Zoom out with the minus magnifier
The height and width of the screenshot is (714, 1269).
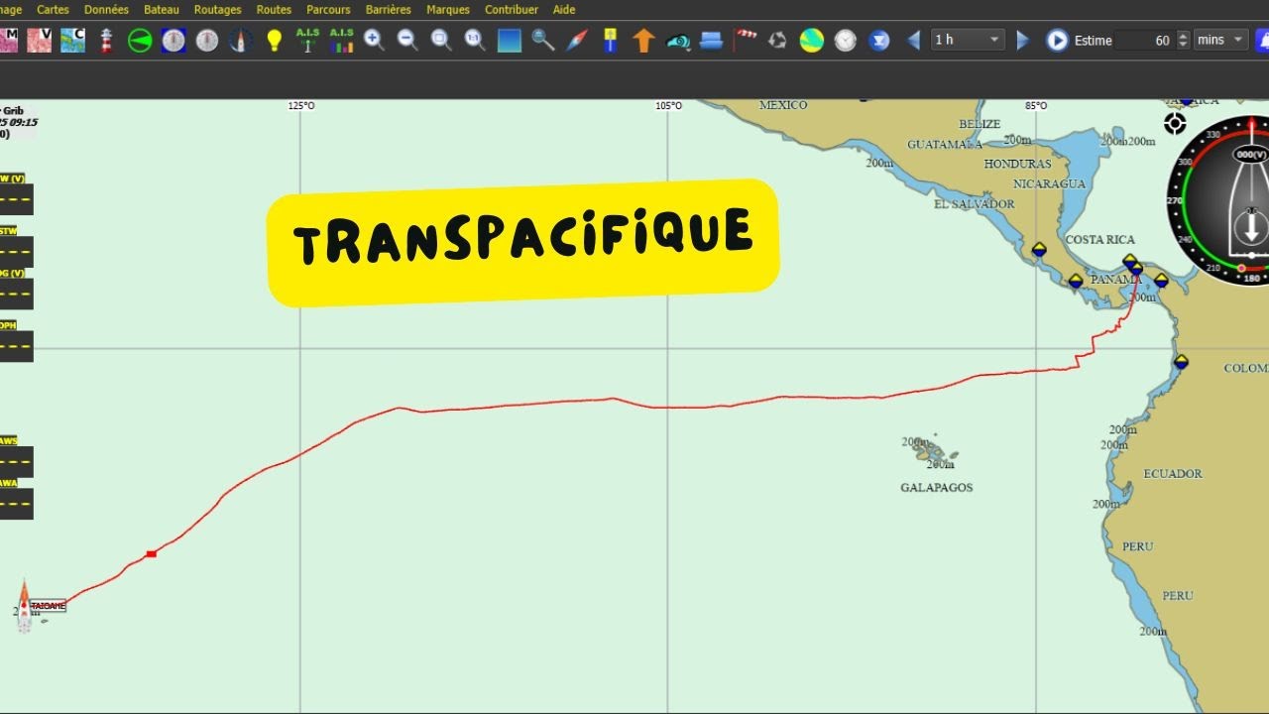coord(407,40)
